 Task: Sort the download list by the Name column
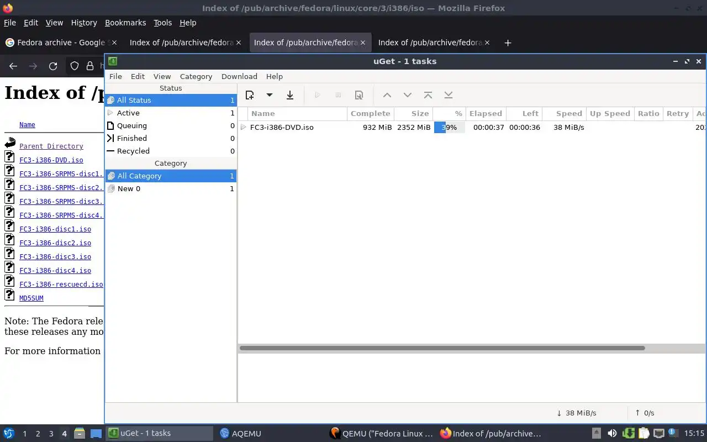click(297, 113)
